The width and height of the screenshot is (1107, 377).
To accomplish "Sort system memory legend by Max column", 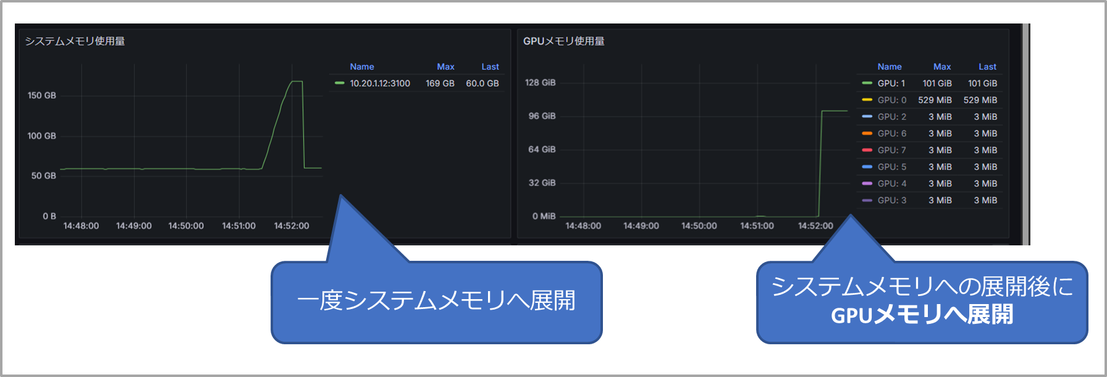I will (445, 67).
